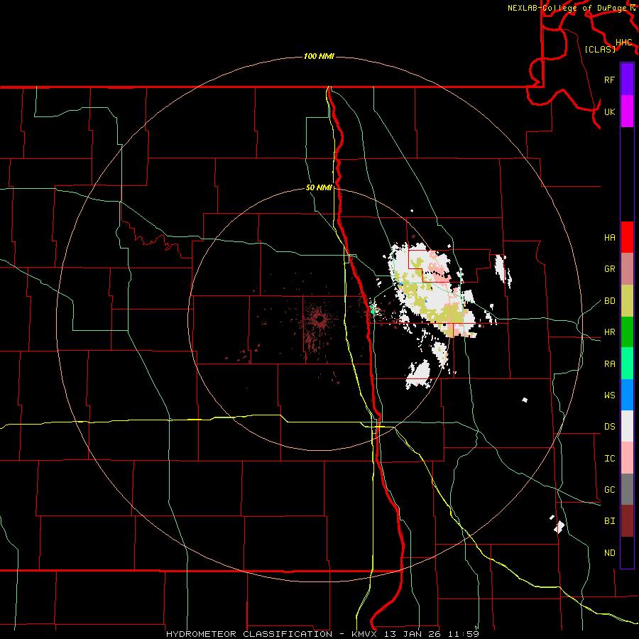Click the gray GC ground clutter swatch

(x=627, y=489)
